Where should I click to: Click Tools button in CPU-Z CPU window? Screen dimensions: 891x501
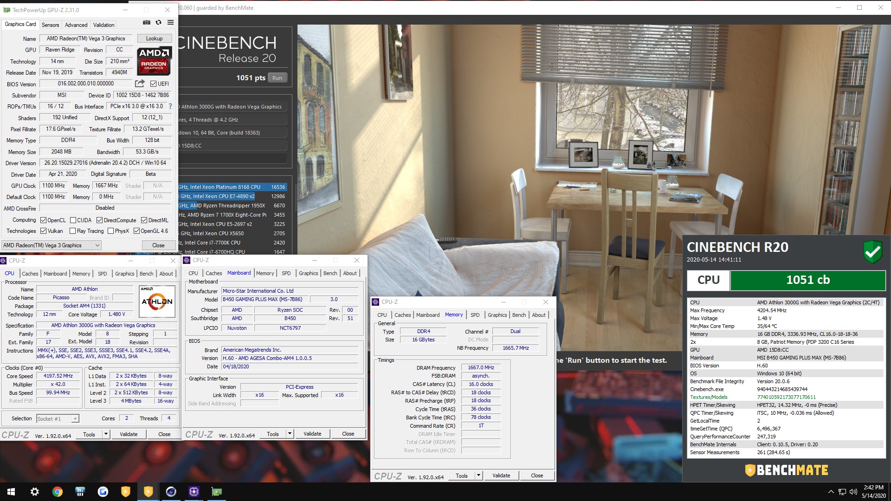point(89,434)
